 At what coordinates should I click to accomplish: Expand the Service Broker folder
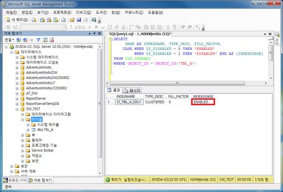pyautogui.click(x=23, y=151)
